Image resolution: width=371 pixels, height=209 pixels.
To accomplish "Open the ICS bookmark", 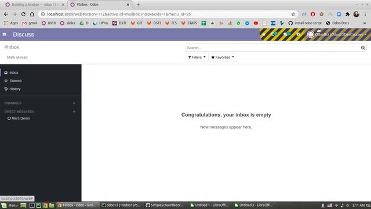I will coord(171,23).
